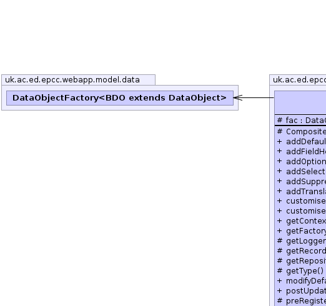
Task: Click the addOption method line
Action: tap(301, 162)
